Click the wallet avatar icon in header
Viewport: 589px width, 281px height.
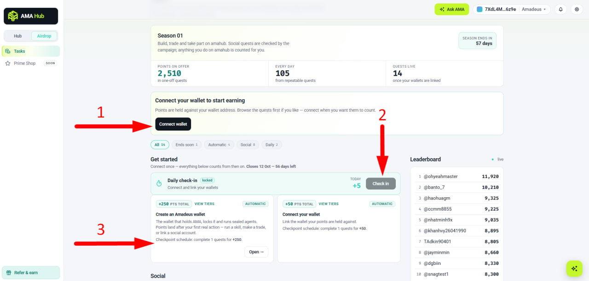click(x=479, y=9)
